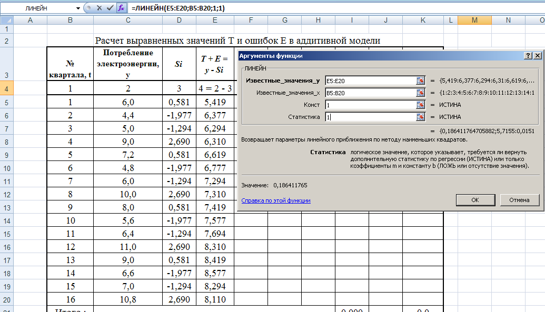Viewport: 545px width, 312px height.
Task: Click cell with value 8,577
Action: (x=215, y=273)
